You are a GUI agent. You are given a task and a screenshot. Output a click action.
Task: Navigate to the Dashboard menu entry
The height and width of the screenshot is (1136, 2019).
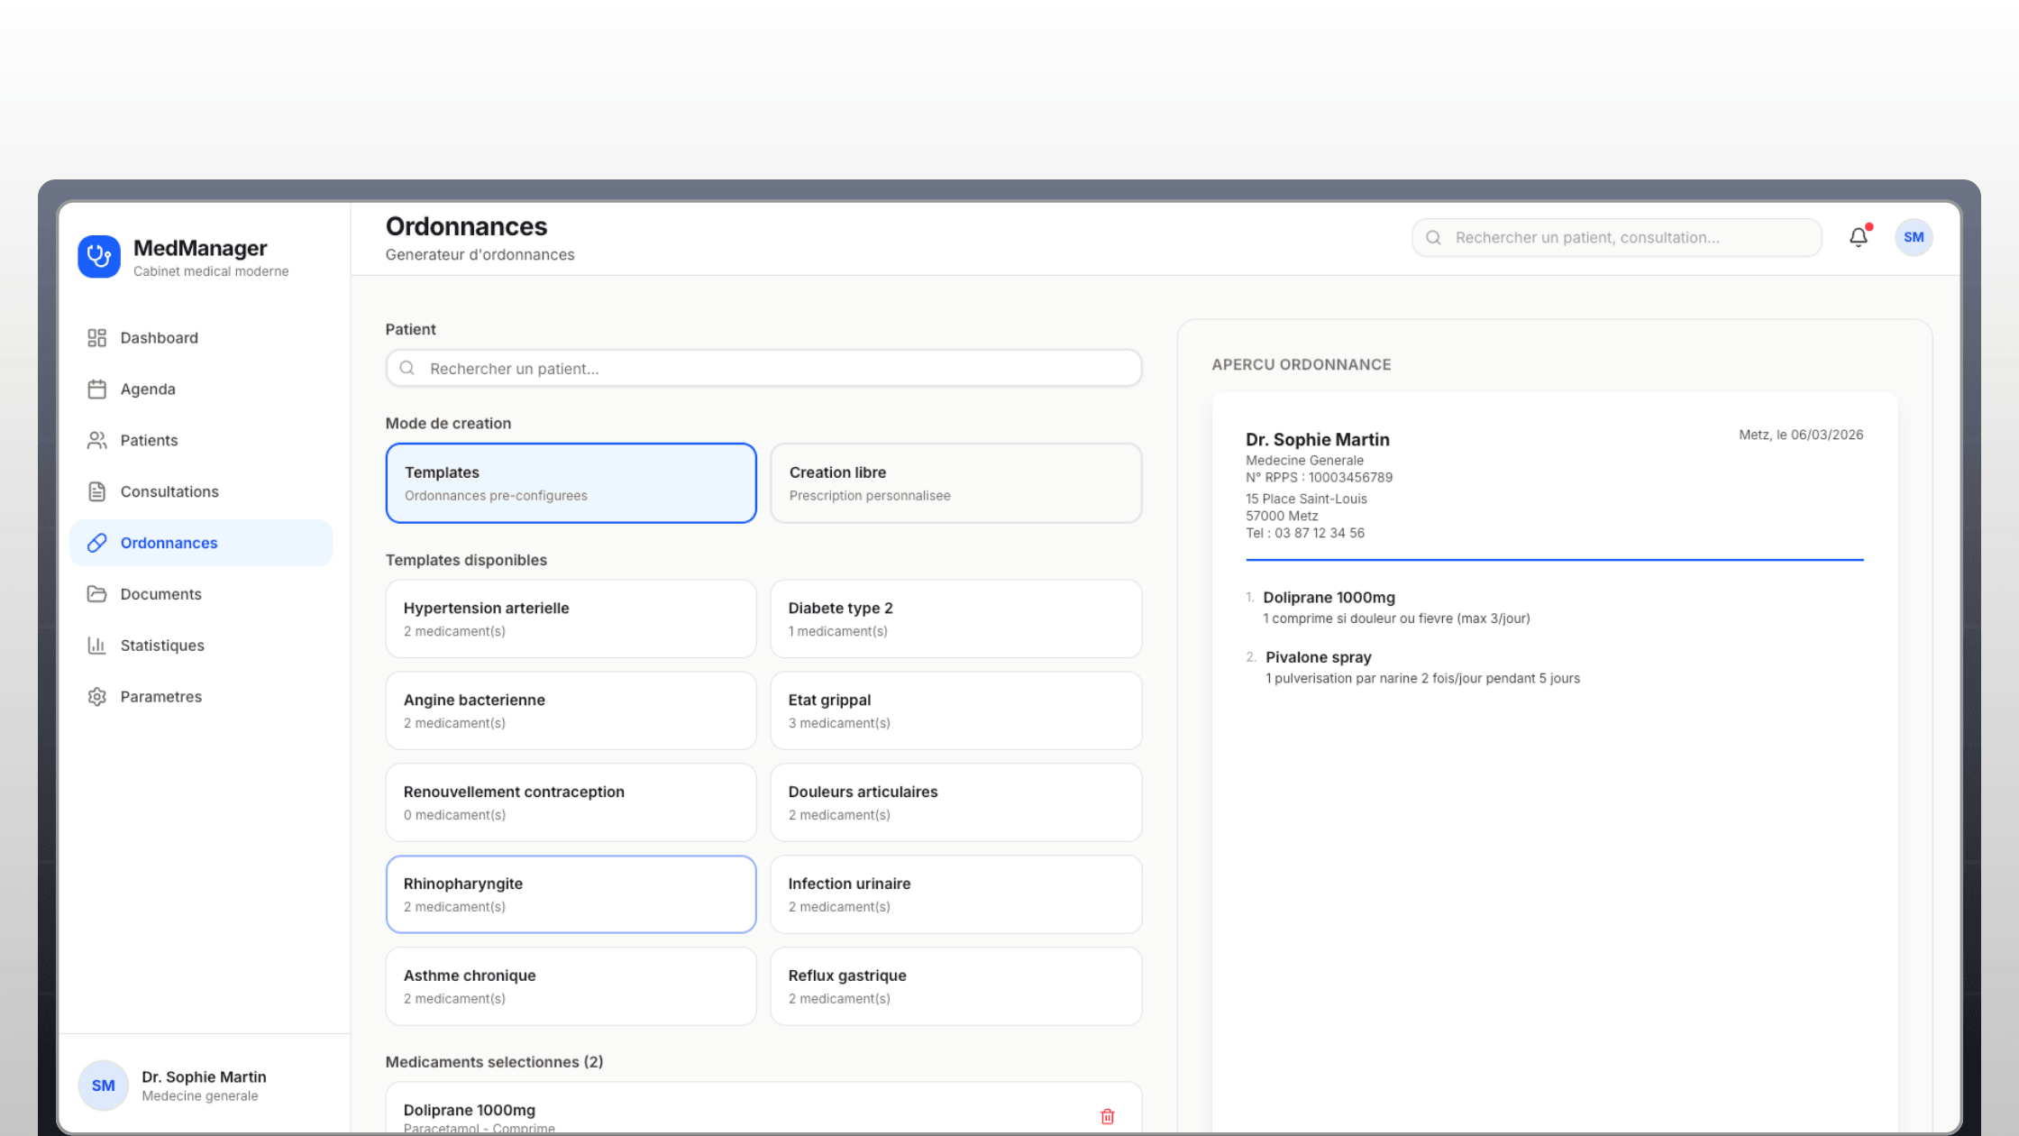tap(159, 337)
